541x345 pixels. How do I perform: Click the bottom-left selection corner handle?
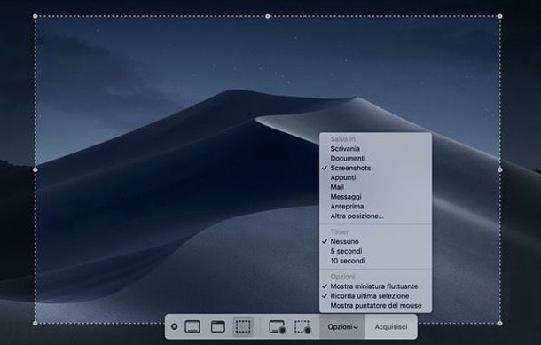pyautogui.click(x=35, y=323)
